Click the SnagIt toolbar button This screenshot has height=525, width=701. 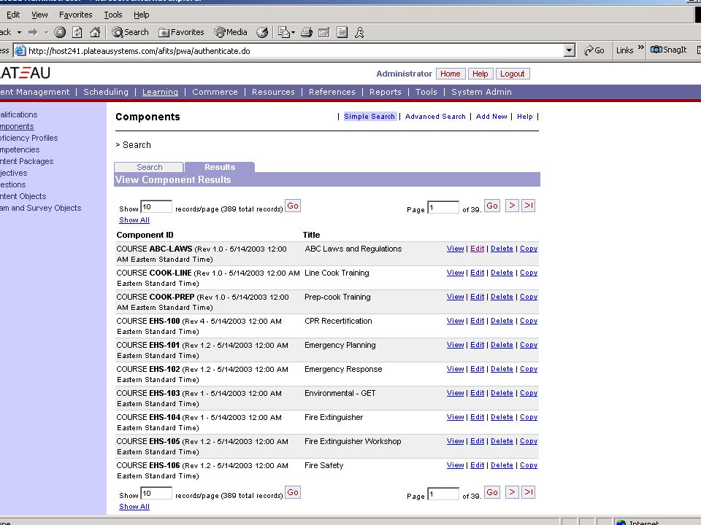[668, 50]
